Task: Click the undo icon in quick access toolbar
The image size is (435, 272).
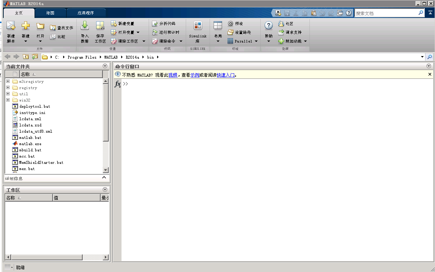Action: tap(322, 13)
